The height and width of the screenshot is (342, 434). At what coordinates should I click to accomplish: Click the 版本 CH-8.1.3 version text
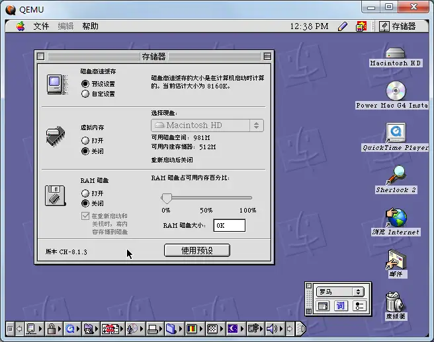(x=66, y=252)
